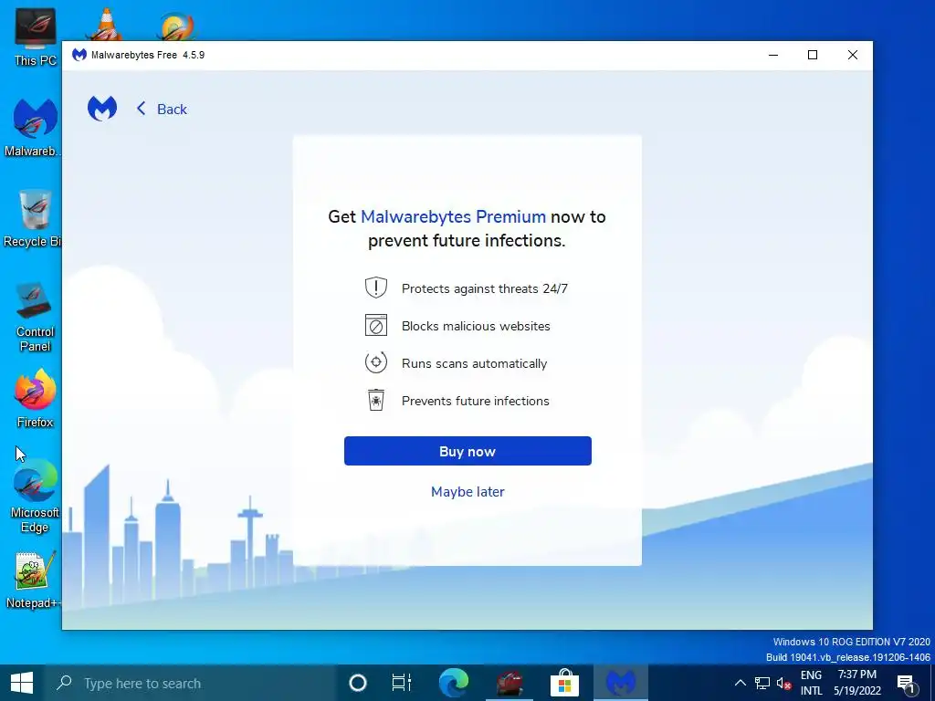Open Task View on the taskbar
The height and width of the screenshot is (701, 935).
tap(402, 683)
